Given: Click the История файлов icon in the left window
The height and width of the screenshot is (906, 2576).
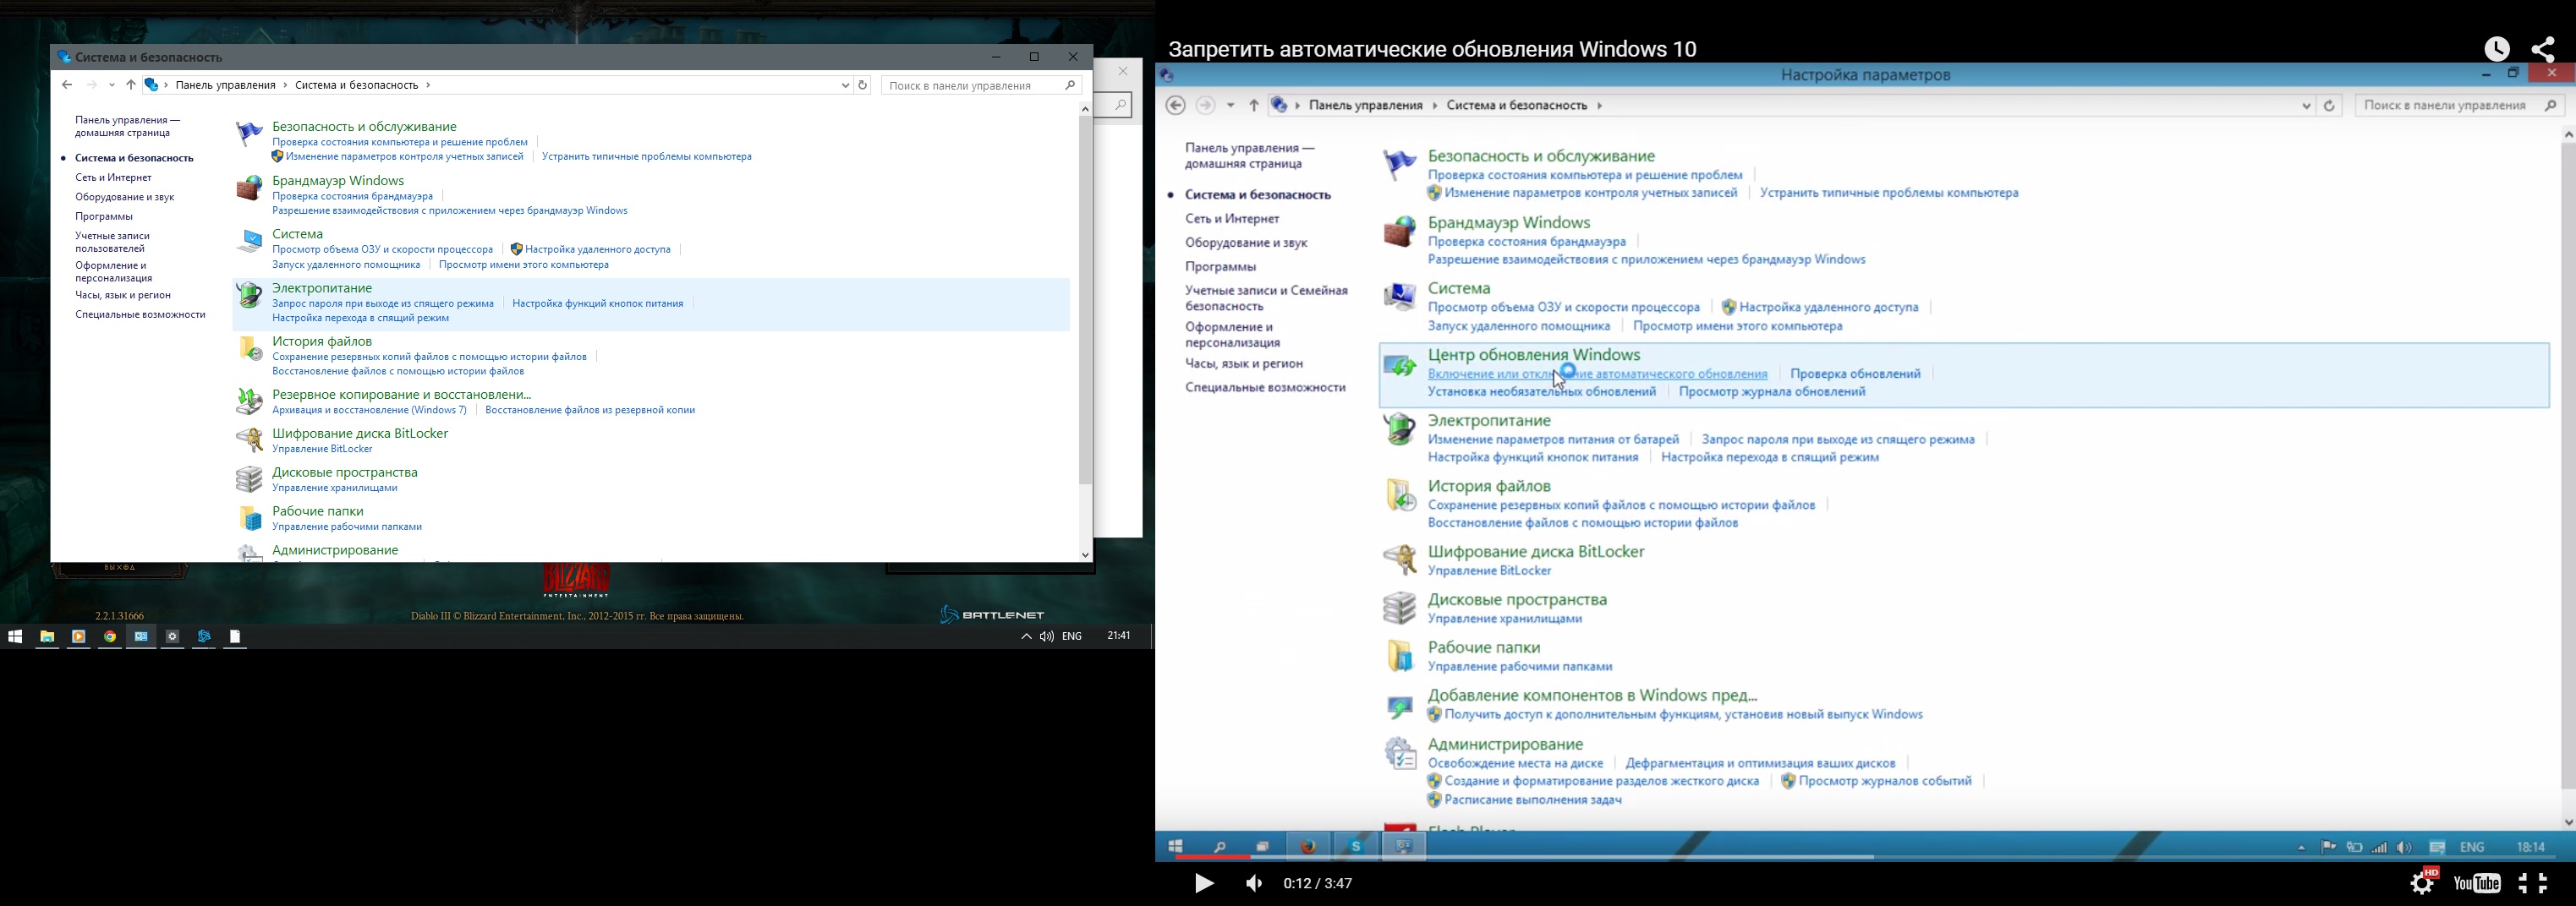Looking at the screenshot, I should tap(249, 348).
